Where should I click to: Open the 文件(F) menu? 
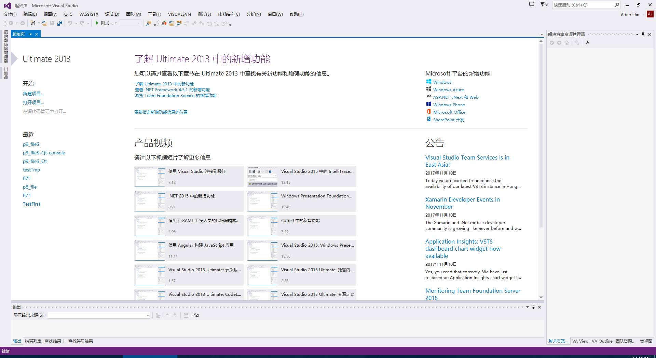click(x=10, y=14)
